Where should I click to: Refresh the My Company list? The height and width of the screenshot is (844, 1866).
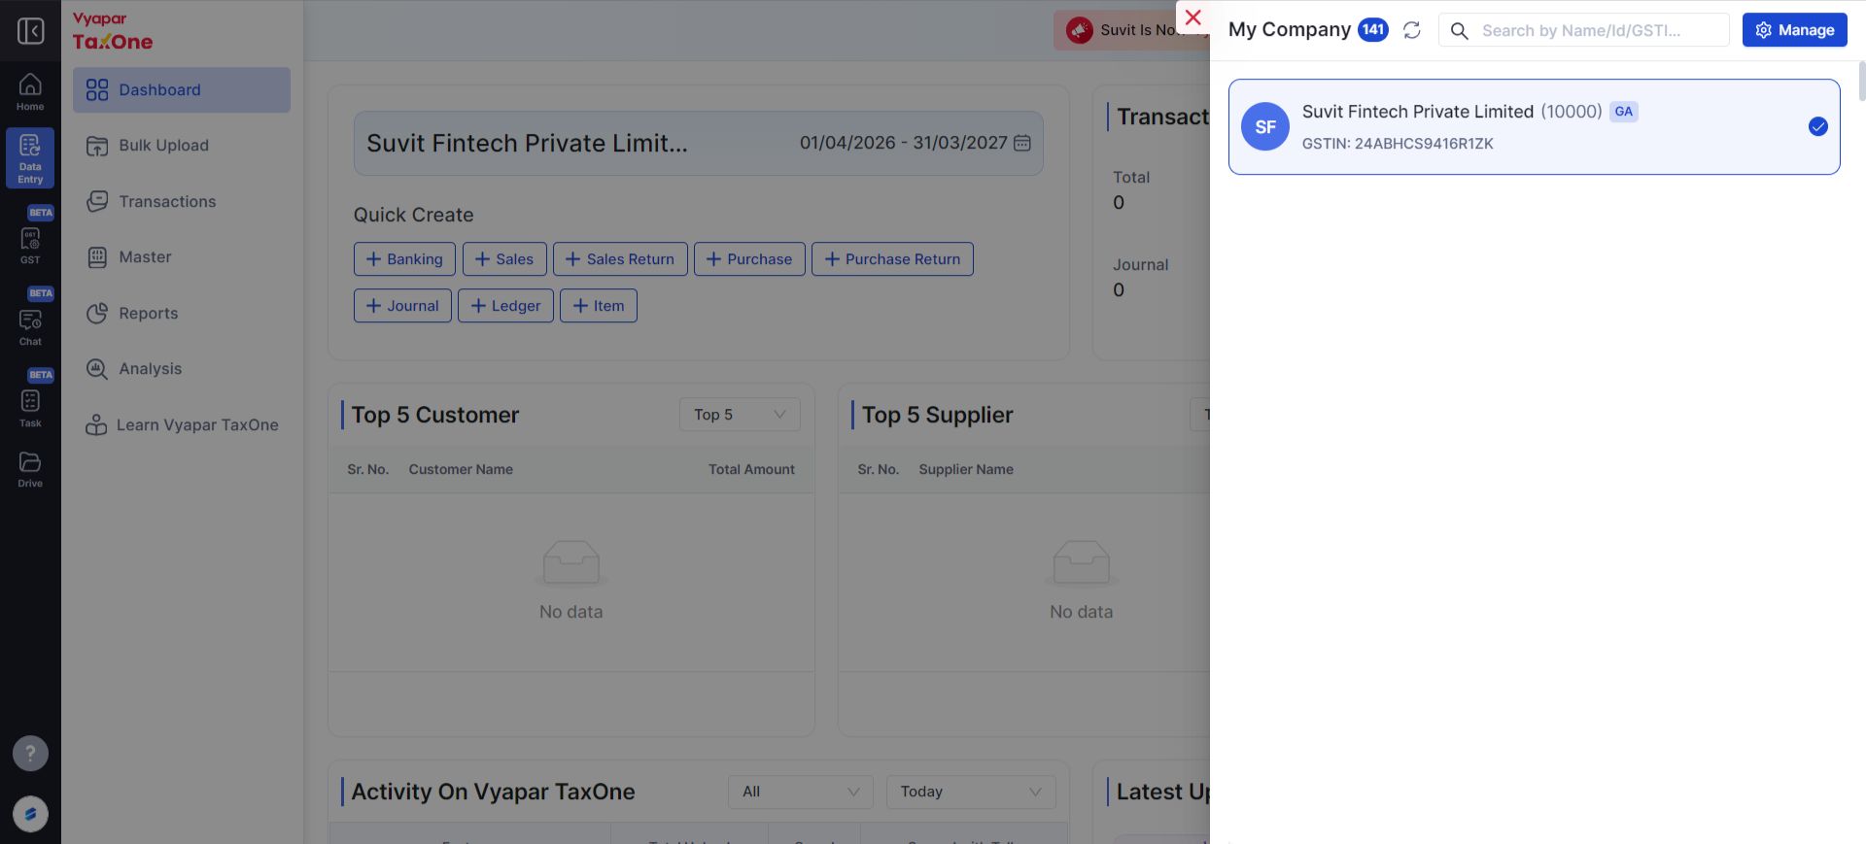(x=1412, y=30)
